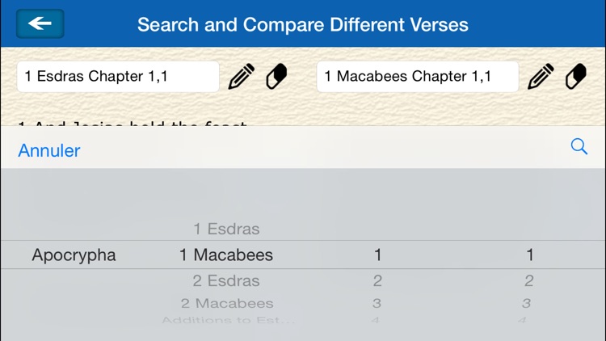
Task: Select Apocrypha in the picker
Action: click(x=74, y=255)
